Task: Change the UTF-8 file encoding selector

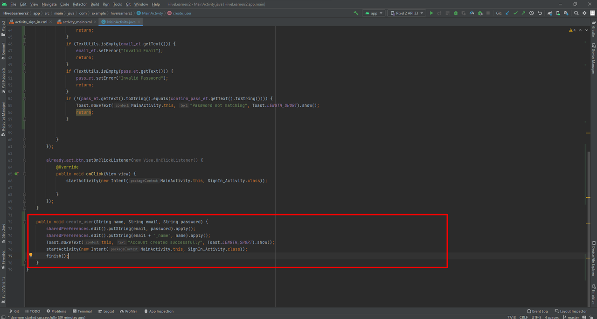Action: coord(537,317)
